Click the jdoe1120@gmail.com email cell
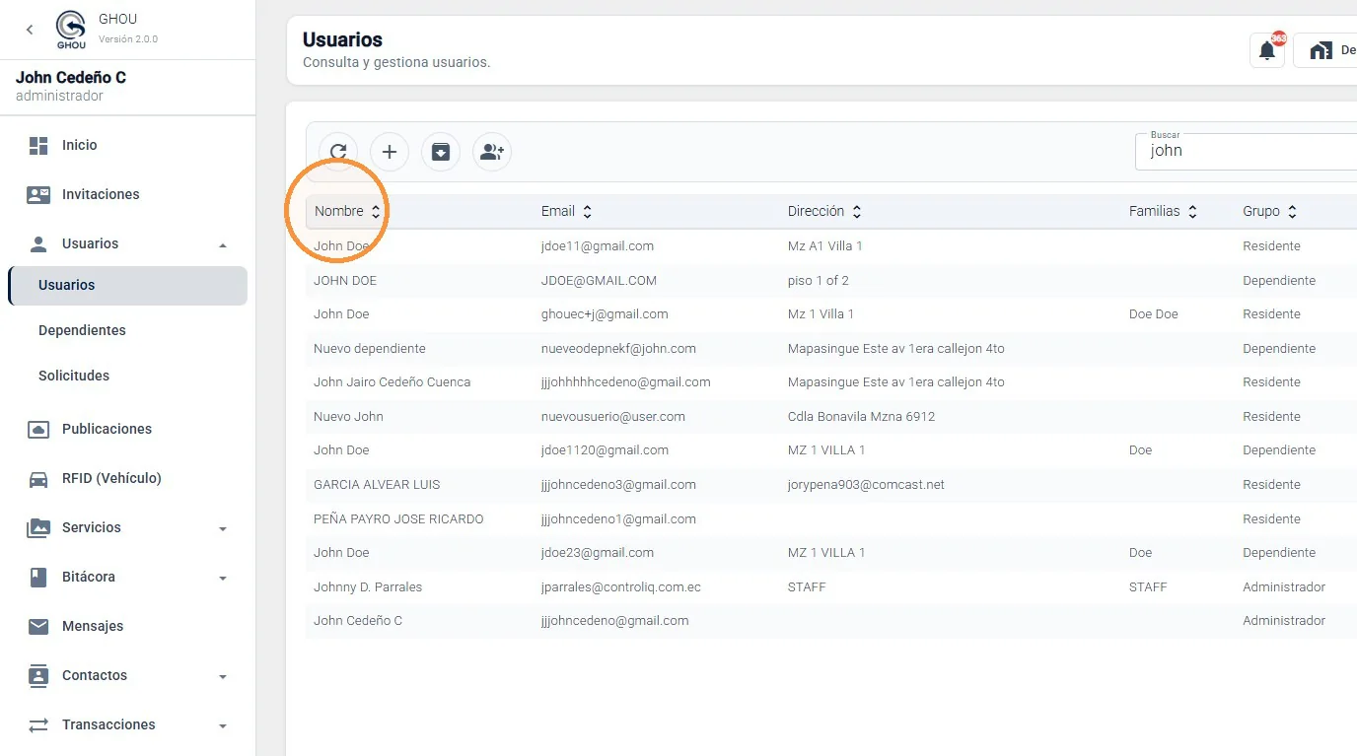The height and width of the screenshot is (756, 1357). click(605, 450)
